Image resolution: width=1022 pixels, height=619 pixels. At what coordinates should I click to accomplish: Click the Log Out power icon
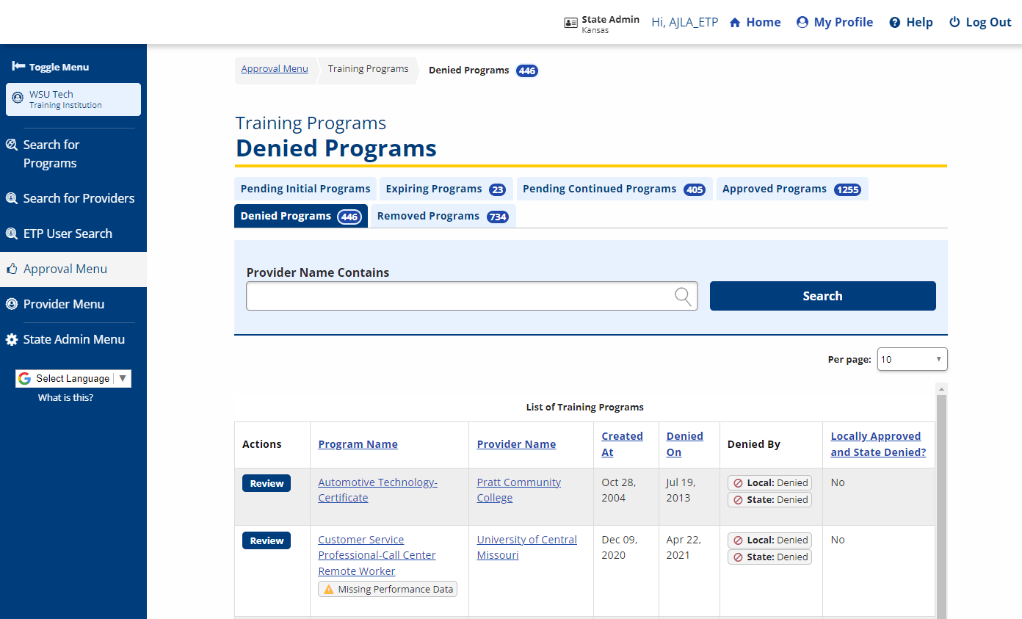tap(954, 23)
